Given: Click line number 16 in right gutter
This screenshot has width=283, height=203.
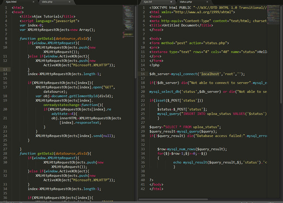Looking at the screenshot, I should [x=143, y=74].
